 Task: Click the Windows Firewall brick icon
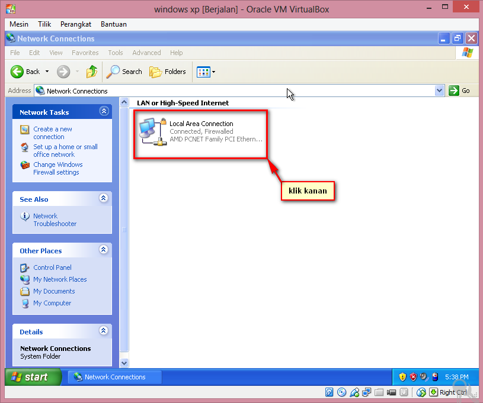[x=25, y=165]
